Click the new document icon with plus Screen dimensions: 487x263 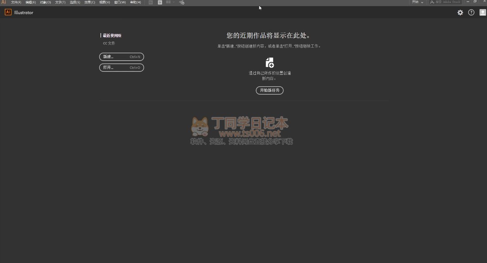click(x=270, y=63)
